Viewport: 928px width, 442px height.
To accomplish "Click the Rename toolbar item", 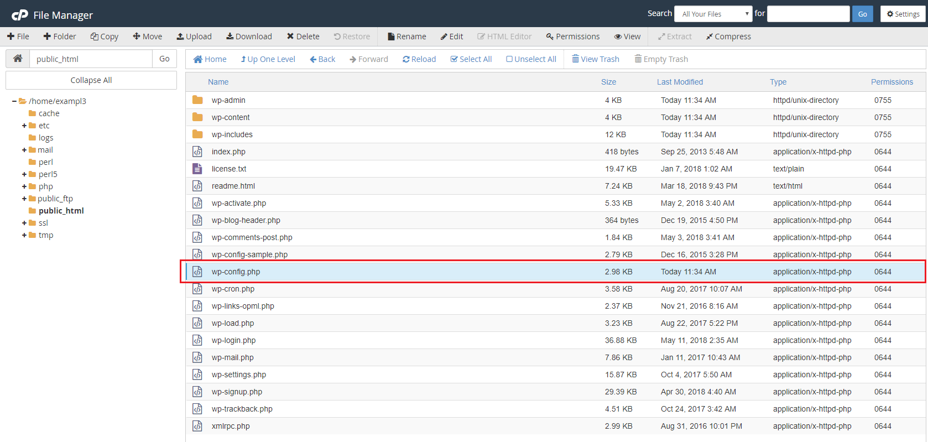I will tap(406, 37).
